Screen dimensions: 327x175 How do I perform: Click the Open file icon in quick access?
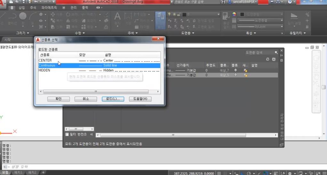pos(17,2)
